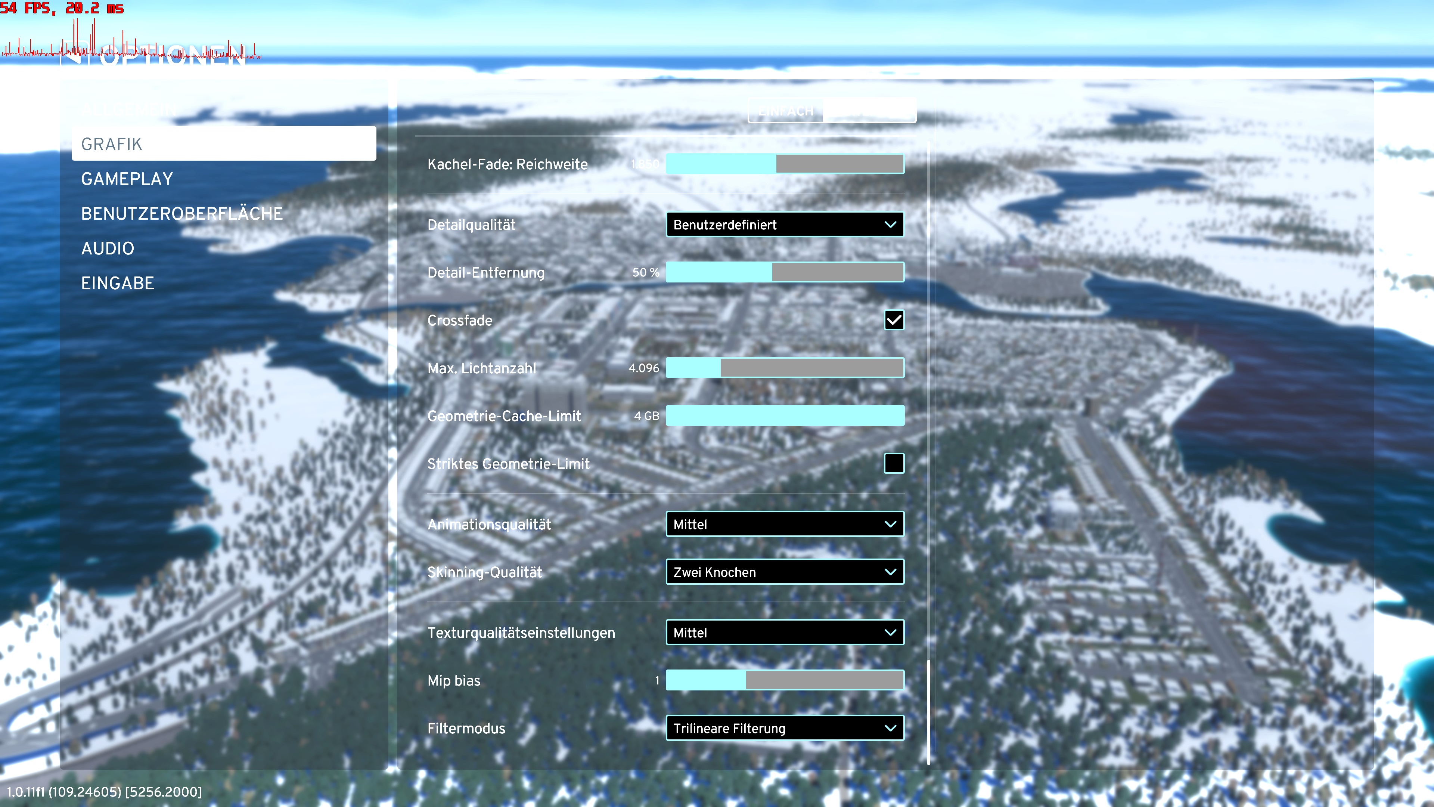Open the Skinning-Qualität dropdown showing Zwei Knochen
This screenshot has width=1434, height=807.
point(784,572)
